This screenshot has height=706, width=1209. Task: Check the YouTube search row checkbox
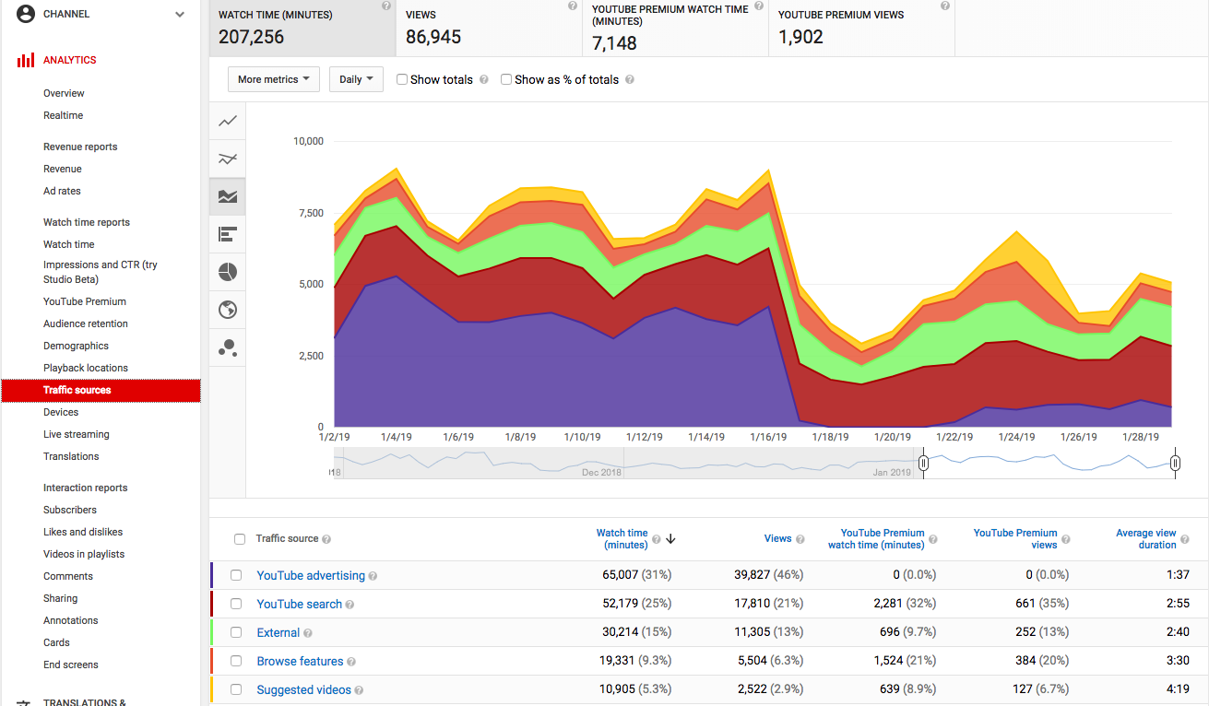[236, 605]
